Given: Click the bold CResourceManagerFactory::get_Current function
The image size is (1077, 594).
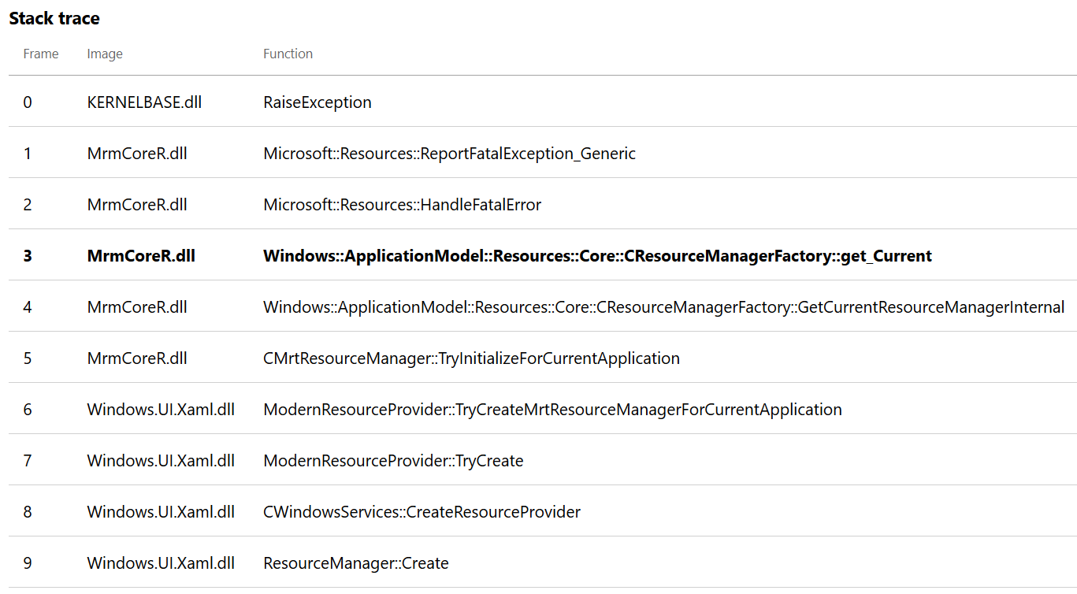Looking at the screenshot, I should [598, 256].
